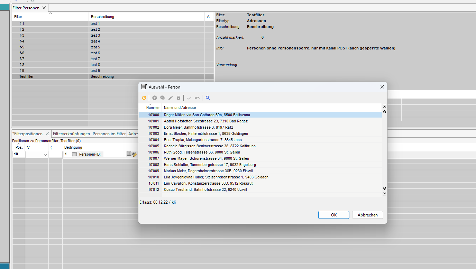The width and height of the screenshot is (476, 269).
Task: Click the add new record plus icon
Action: point(155,98)
